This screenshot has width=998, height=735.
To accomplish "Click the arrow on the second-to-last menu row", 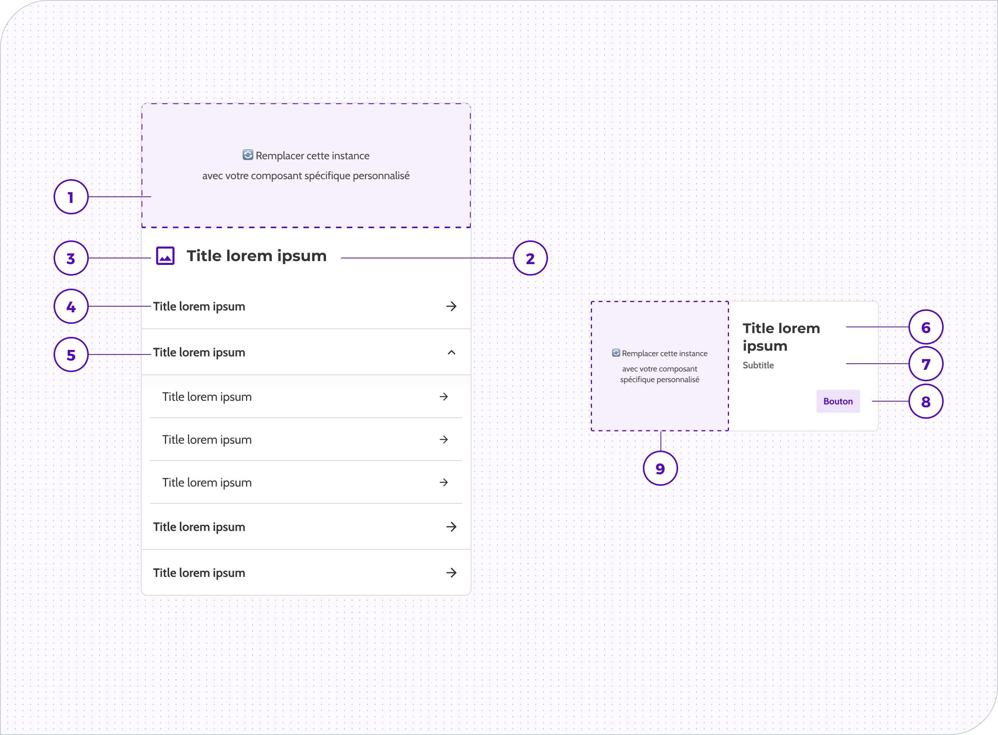I will [451, 527].
